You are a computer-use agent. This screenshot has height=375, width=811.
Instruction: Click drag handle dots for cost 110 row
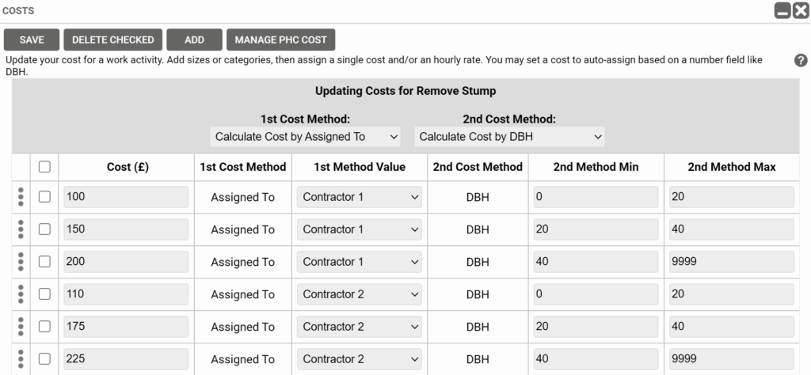click(x=21, y=294)
